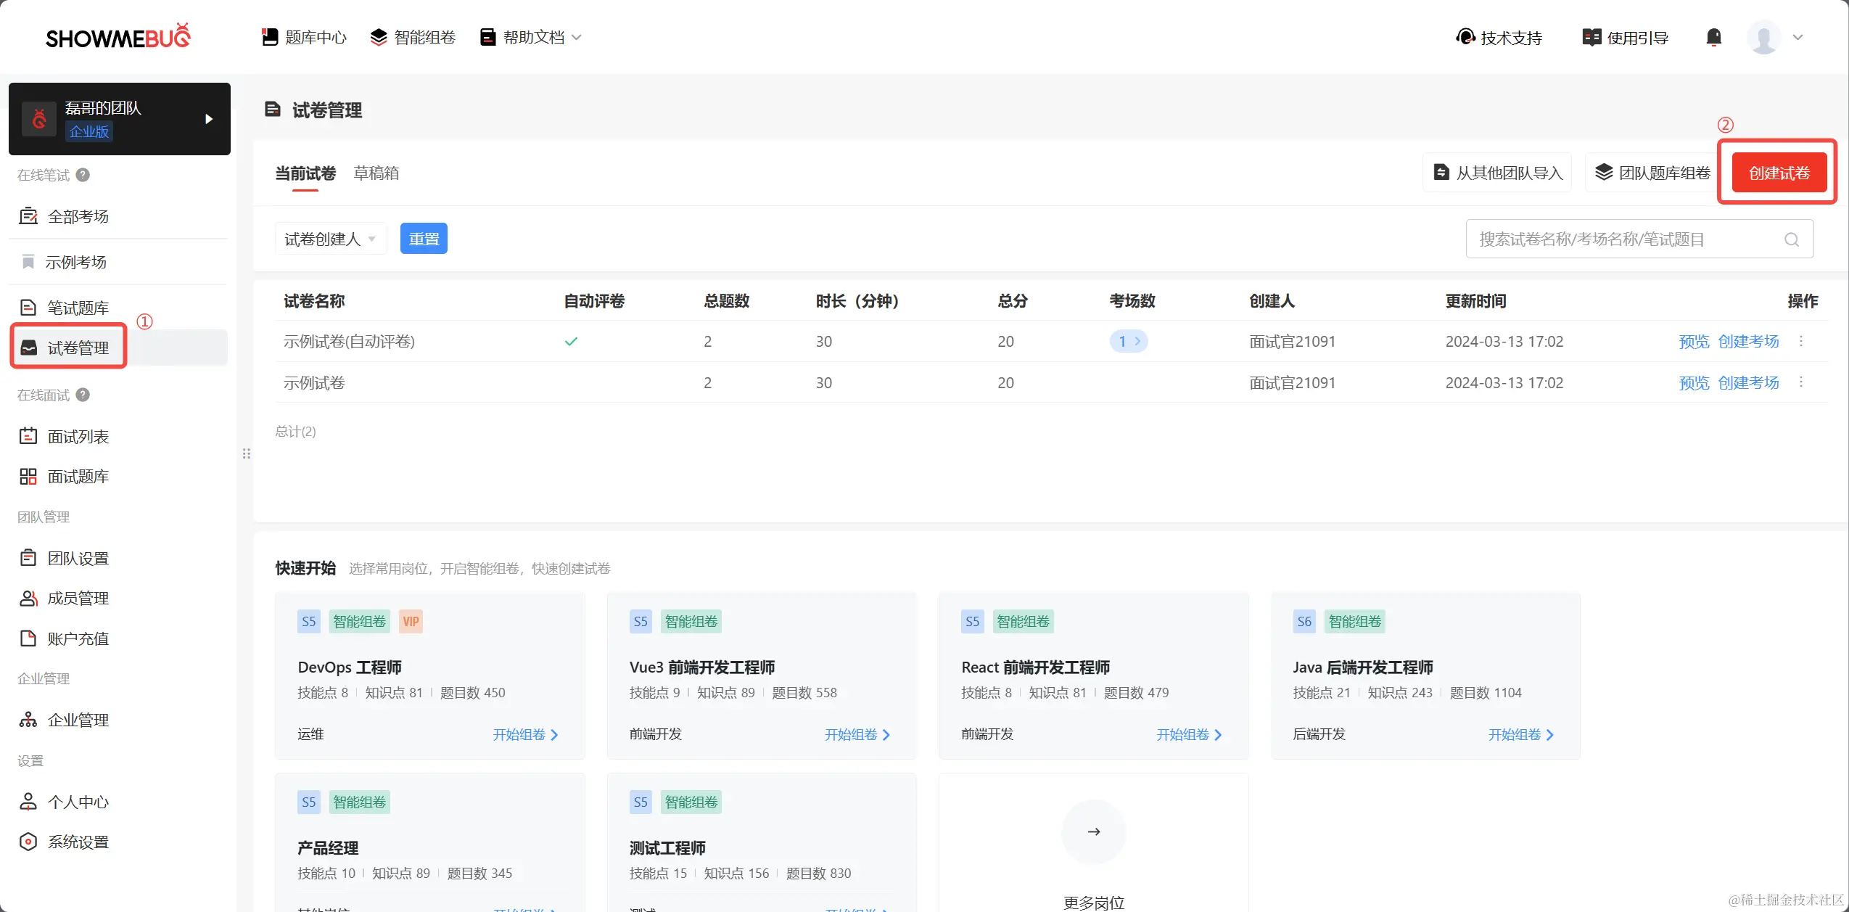Screen dimensions: 1849x912
Task: Click 开始组卷 on DevOps 工程师 card
Action: coord(525,734)
